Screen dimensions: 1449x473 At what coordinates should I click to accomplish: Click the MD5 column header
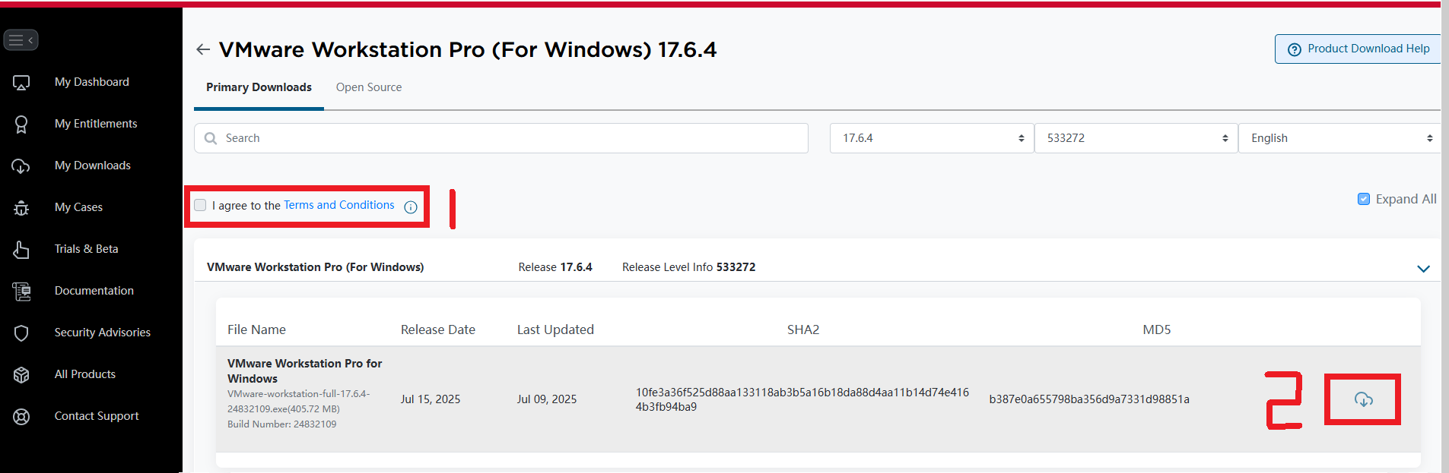click(1157, 330)
